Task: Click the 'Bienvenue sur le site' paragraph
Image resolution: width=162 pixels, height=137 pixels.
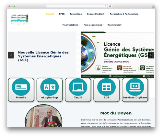Action: (116, 123)
